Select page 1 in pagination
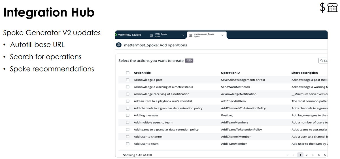The height and width of the screenshot is (159, 340). (x=301, y=155)
